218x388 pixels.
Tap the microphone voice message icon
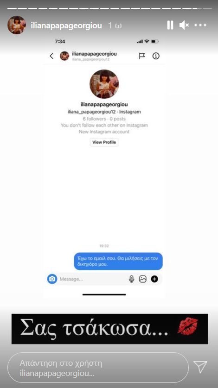(x=131, y=279)
